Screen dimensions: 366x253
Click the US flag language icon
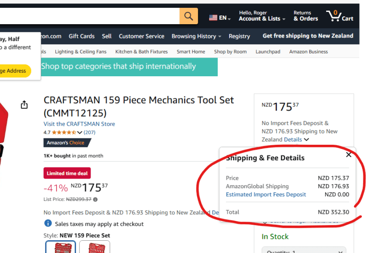pyautogui.click(x=213, y=18)
